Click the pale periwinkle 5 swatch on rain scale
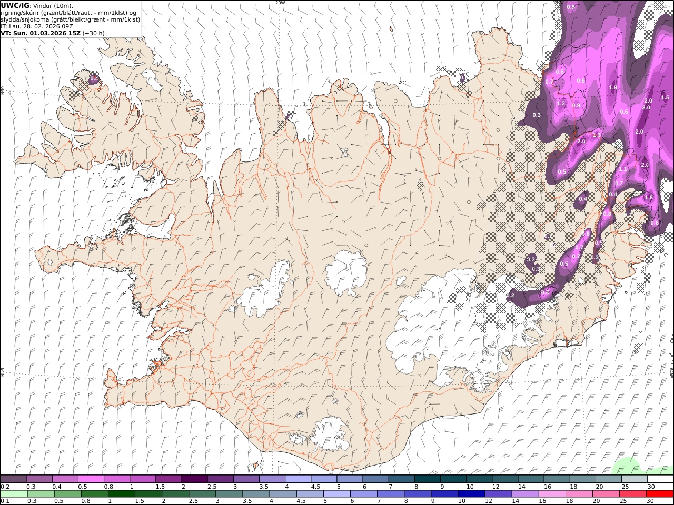Viewport: 674px width, 505px height. tap(336, 493)
